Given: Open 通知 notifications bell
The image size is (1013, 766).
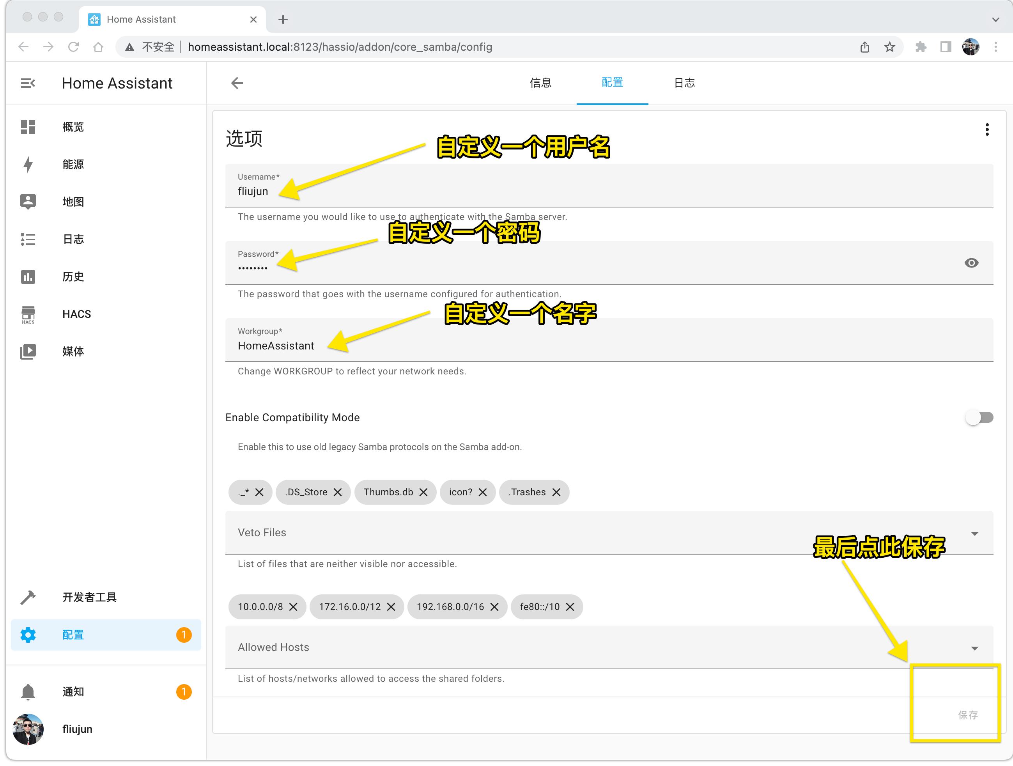Looking at the screenshot, I should coord(73,692).
